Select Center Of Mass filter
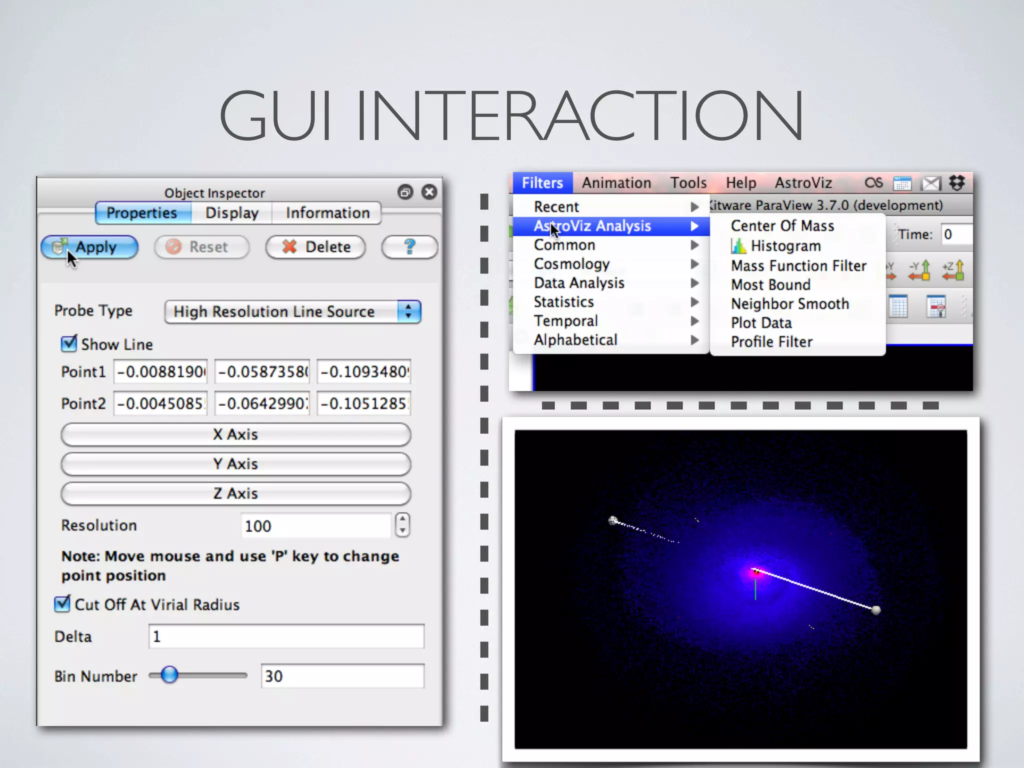 coord(782,225)
